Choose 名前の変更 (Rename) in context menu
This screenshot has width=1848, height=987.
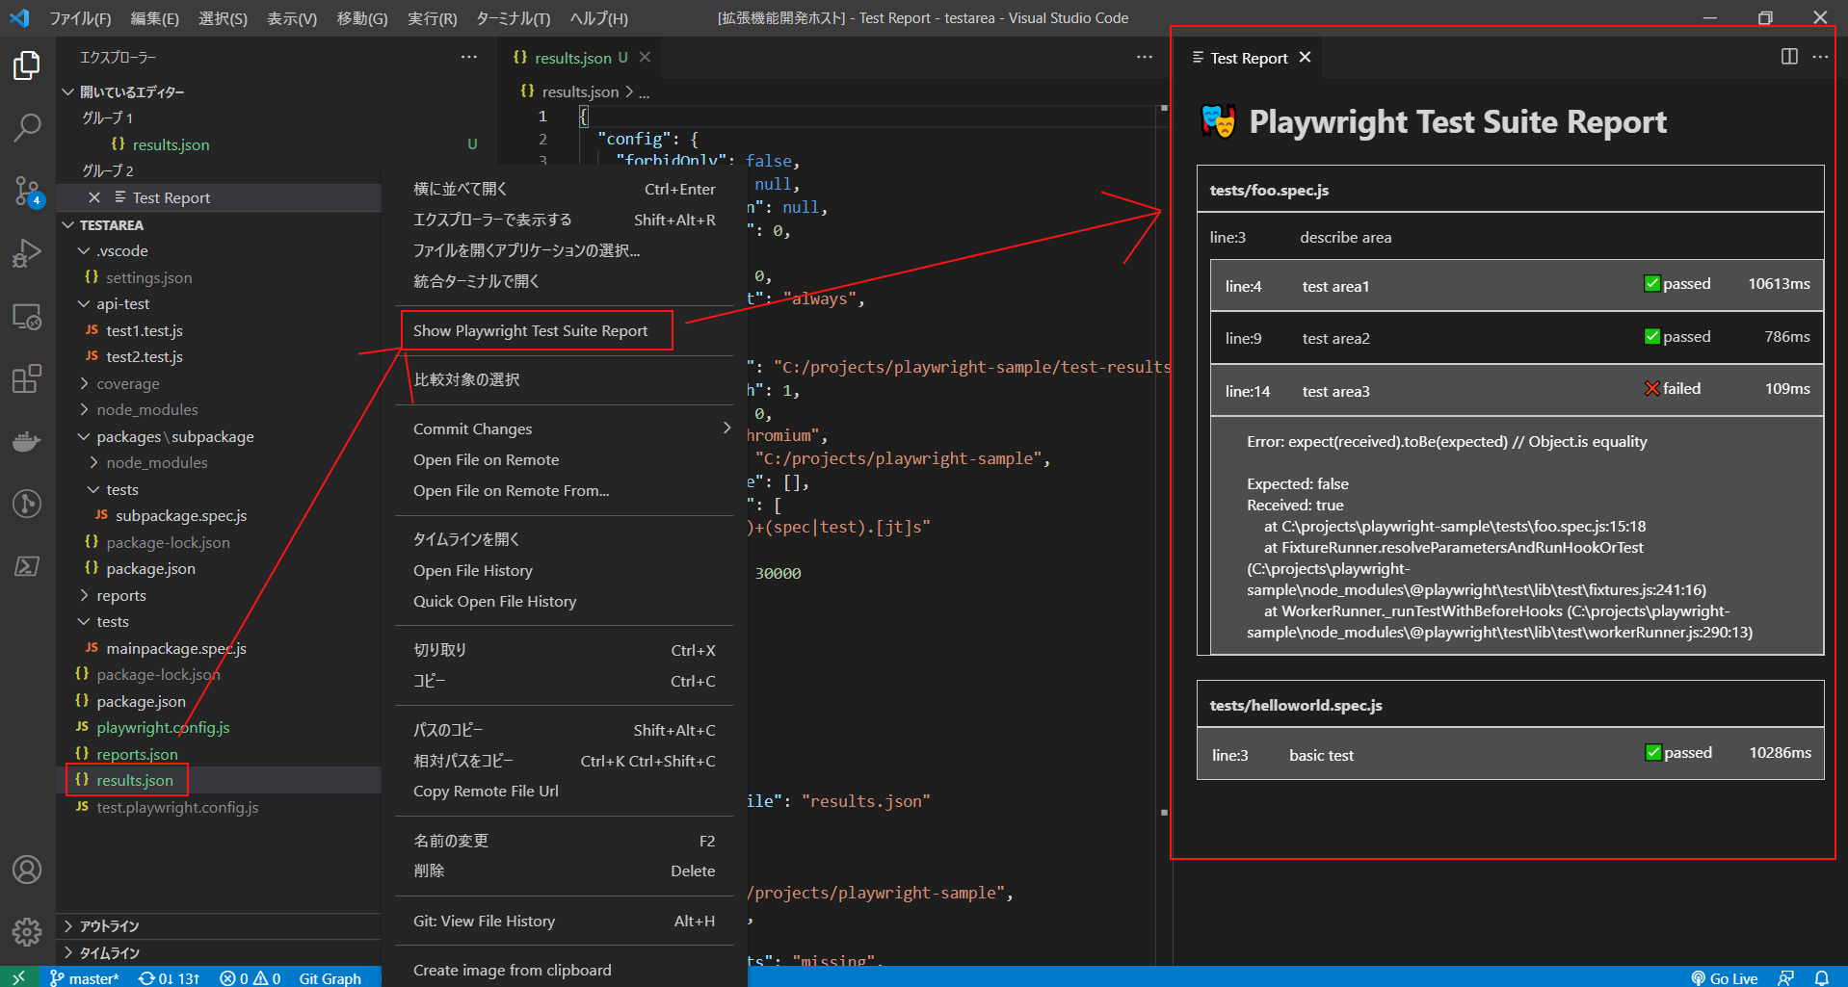565,841
